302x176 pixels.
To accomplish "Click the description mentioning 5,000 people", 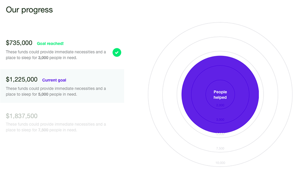I will pos(56,91).
